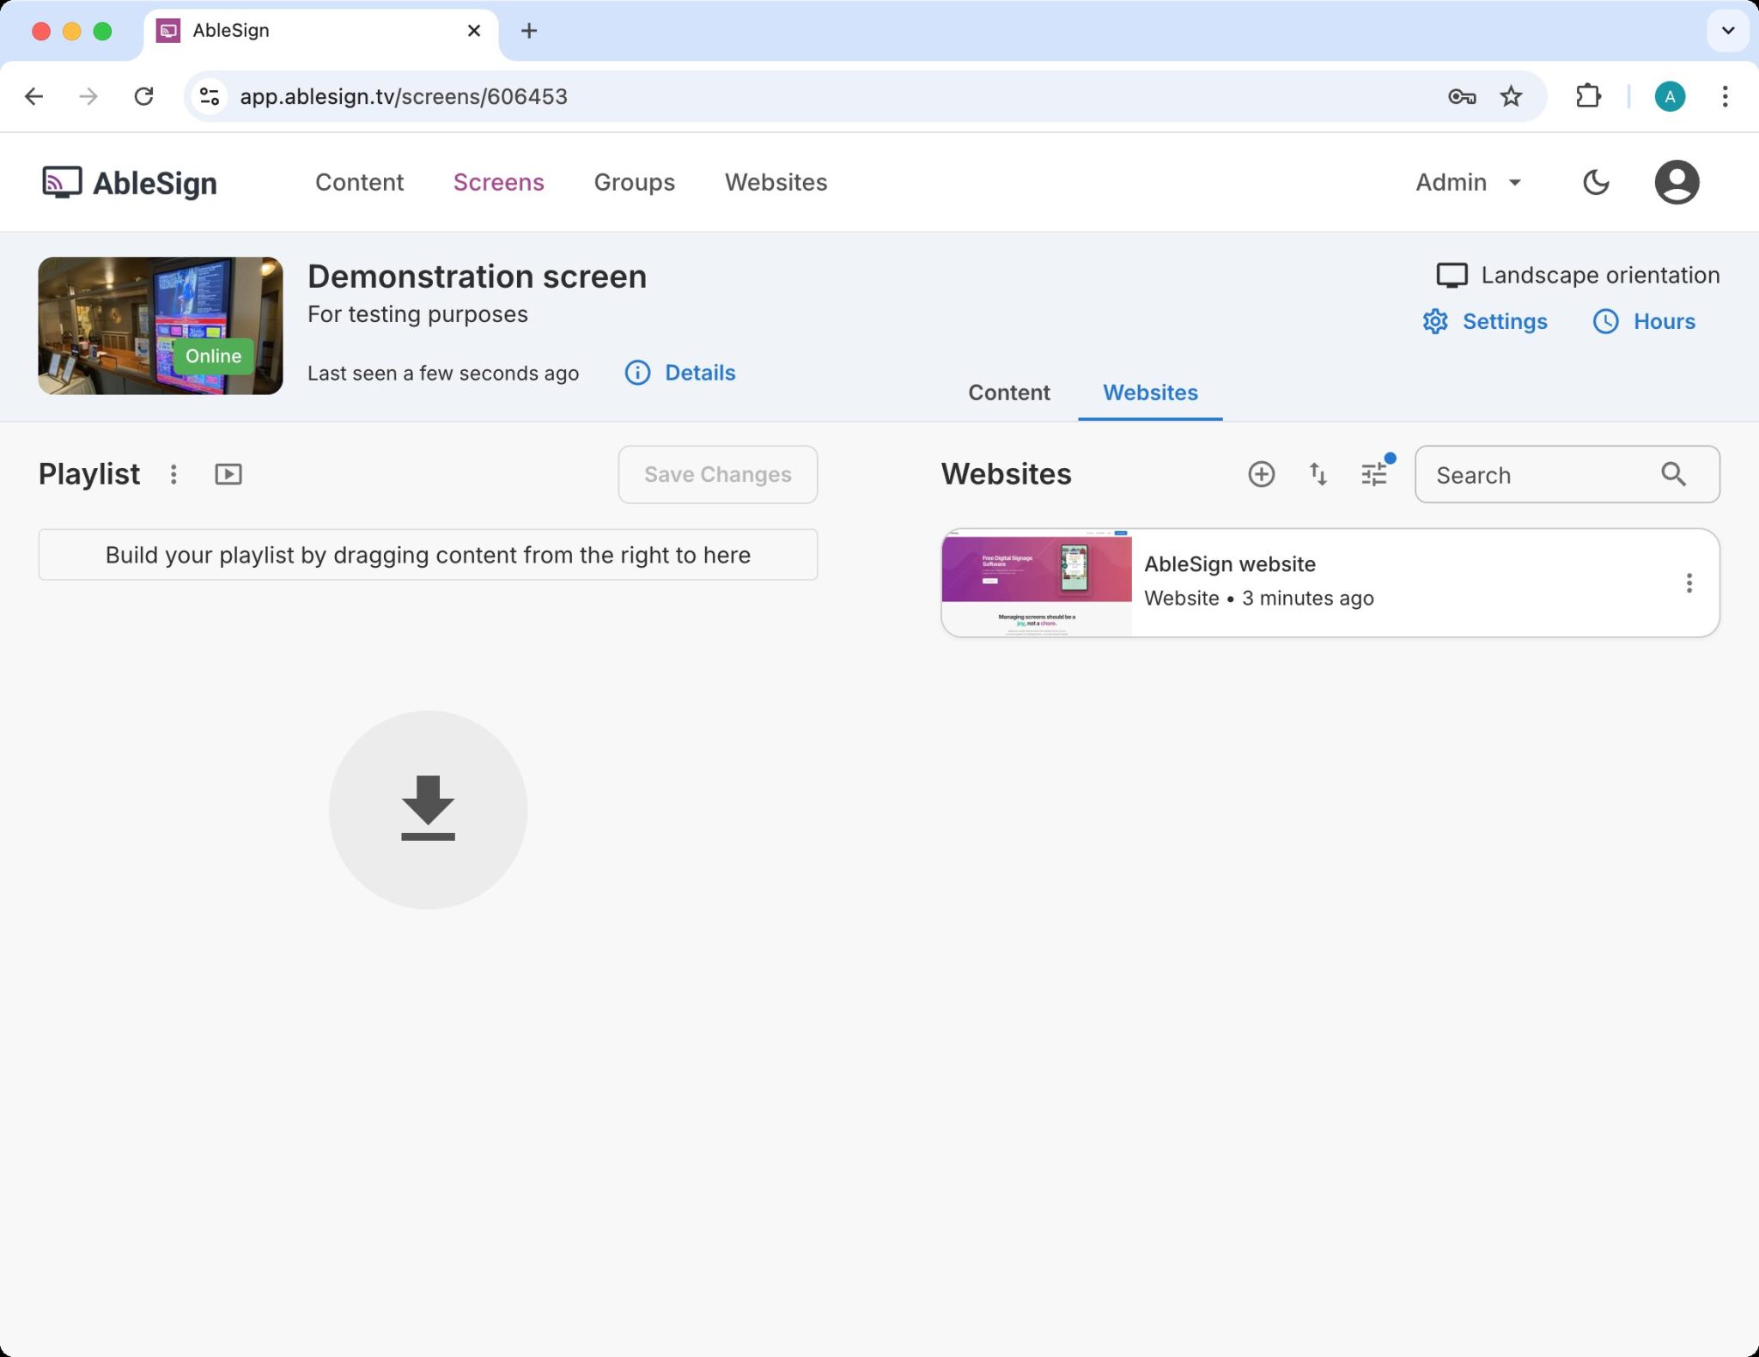
Task: Open Playlist three-dot options menu
Action: tap(173, 474)
